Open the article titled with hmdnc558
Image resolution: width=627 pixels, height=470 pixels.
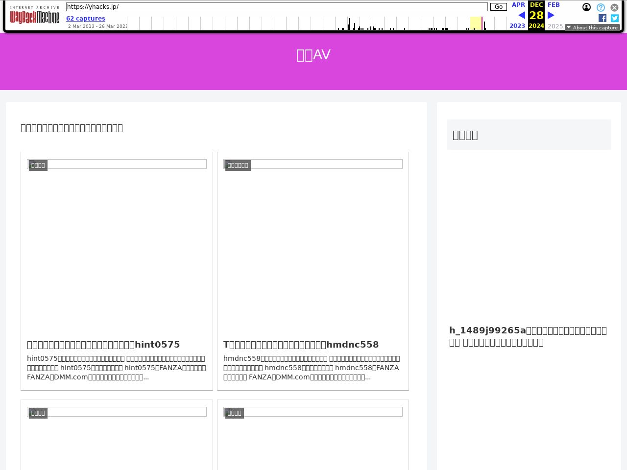tap(301, 345)
